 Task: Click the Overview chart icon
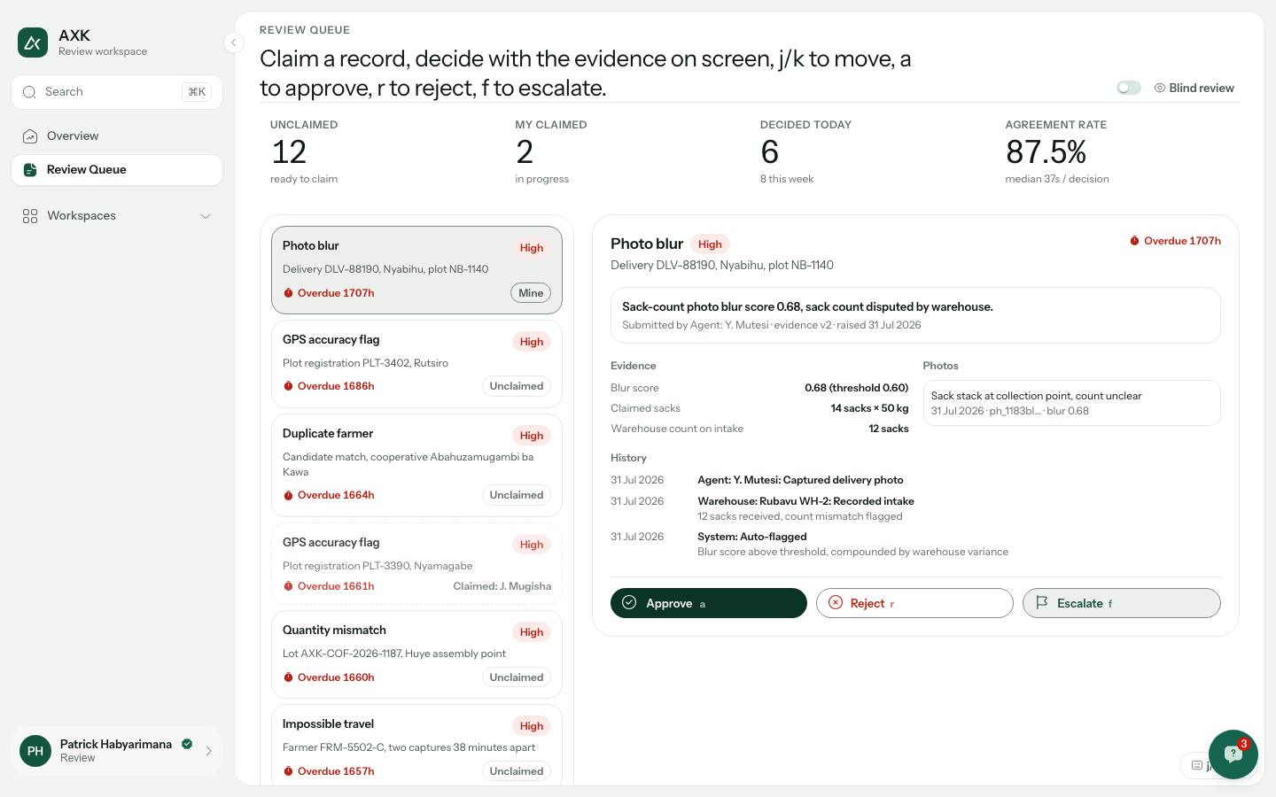click(30, 136)
